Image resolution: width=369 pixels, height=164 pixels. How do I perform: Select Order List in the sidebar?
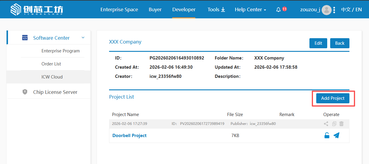pos(51,64)
